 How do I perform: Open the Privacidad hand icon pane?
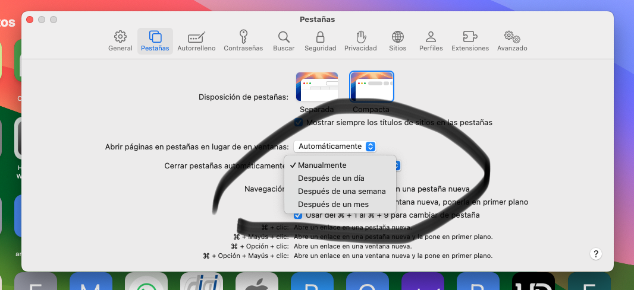(x=360, y=41)
